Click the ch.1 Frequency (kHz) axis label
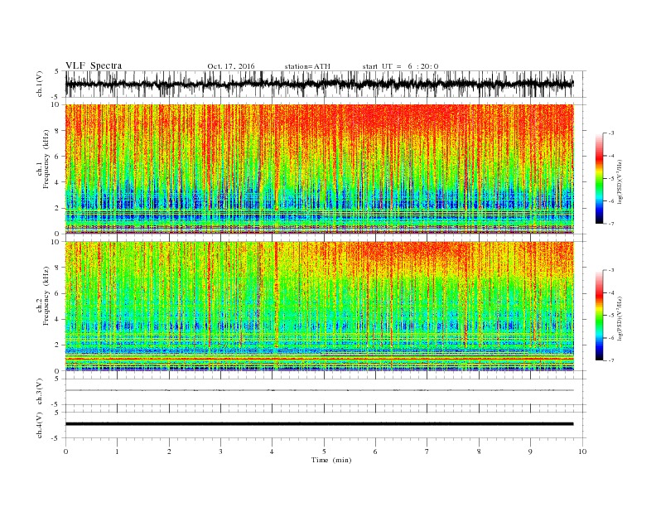Image resolution: width=656 pixels, height=507 pixels. click(44, 158)
